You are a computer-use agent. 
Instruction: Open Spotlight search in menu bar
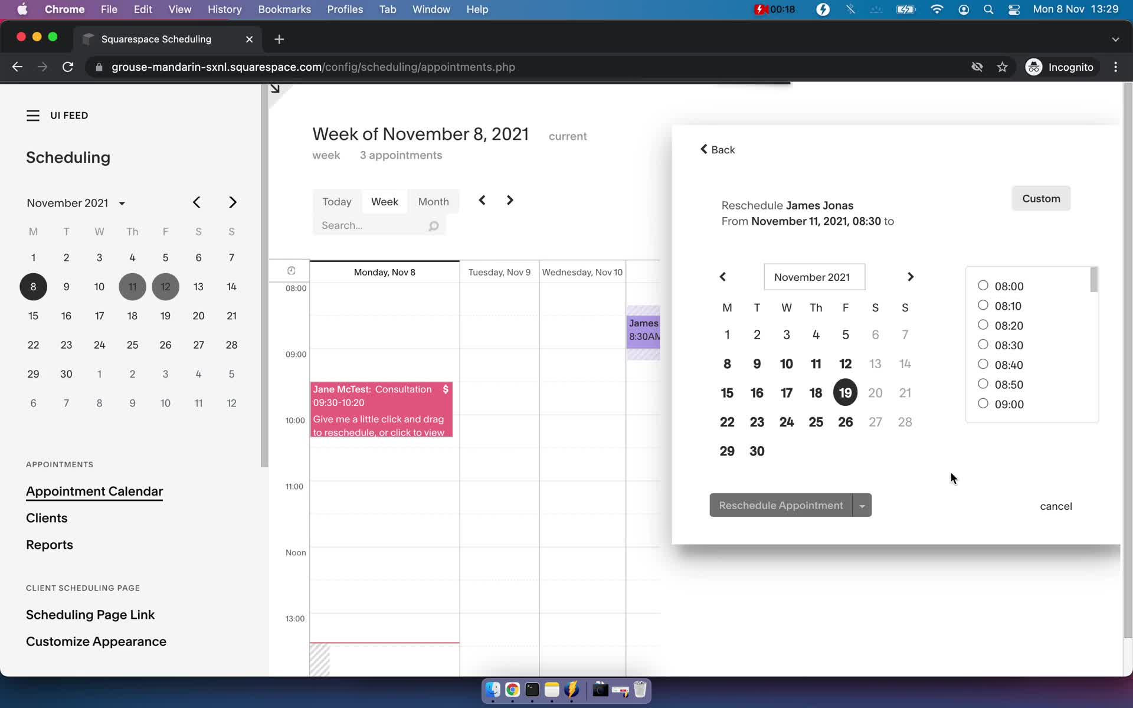coord(988,9)
